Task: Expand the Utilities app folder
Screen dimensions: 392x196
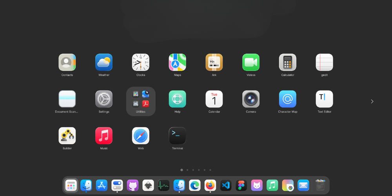Action: point(141,100)
